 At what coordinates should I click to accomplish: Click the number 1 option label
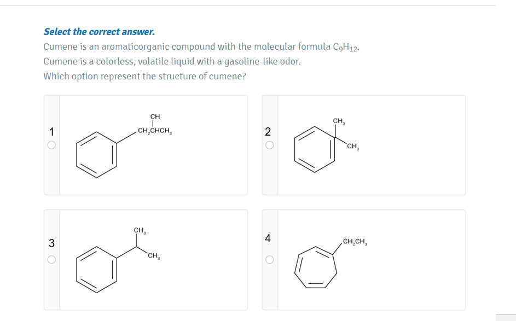click(51, 131)
